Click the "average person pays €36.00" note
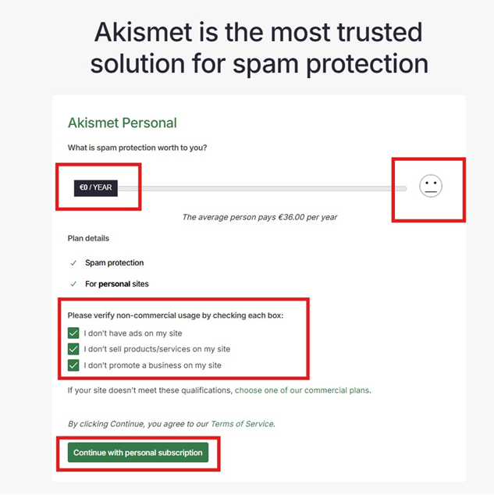Screen dimensions: 494x495 [260, 217]
